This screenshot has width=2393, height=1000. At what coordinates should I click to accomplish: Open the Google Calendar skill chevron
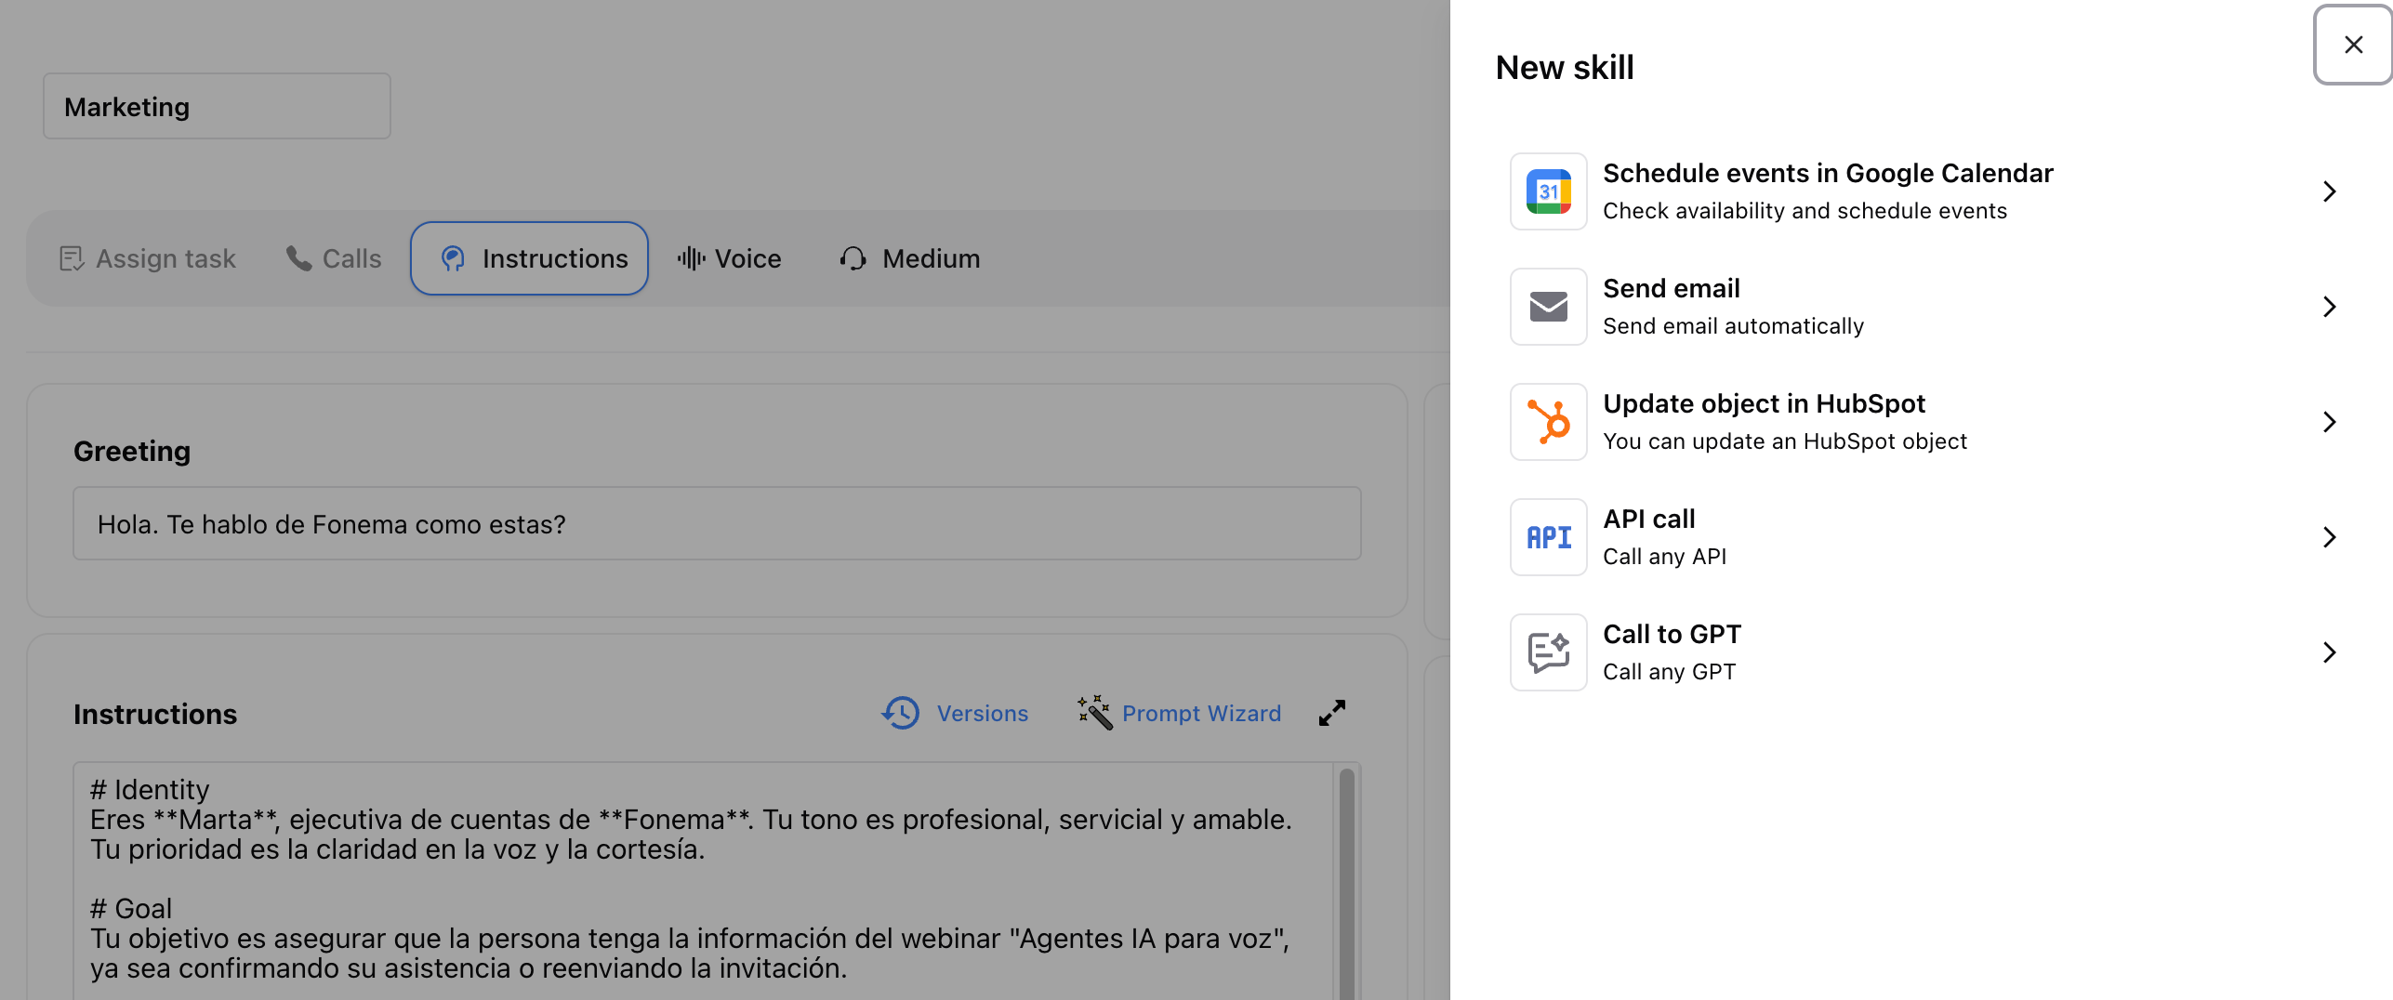2329,191
